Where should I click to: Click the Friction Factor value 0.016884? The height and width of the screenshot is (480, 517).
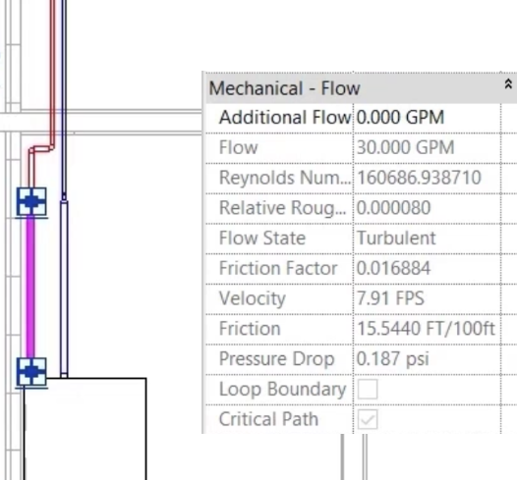point(394,268)
